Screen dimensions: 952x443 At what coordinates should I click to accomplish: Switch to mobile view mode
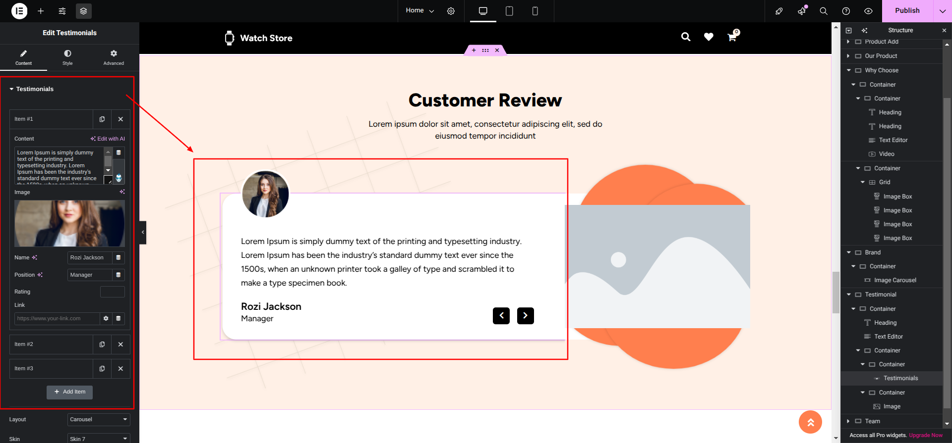[x=535, y=11]
